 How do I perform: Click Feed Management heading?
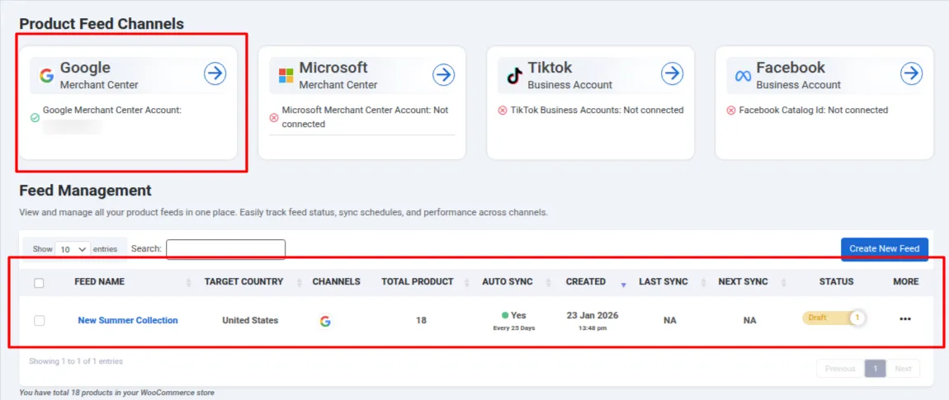[85, 191]
